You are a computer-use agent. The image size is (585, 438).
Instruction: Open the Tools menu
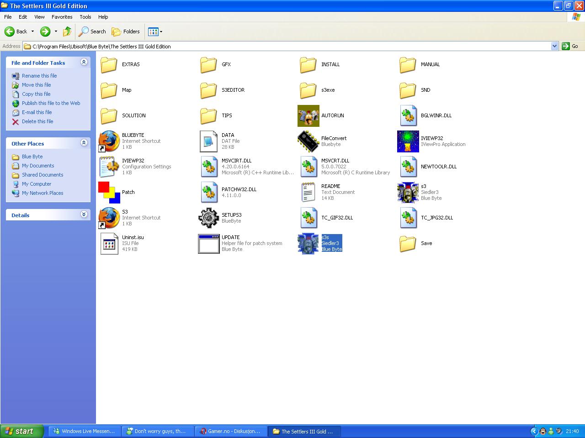click(x=85, y=17)
